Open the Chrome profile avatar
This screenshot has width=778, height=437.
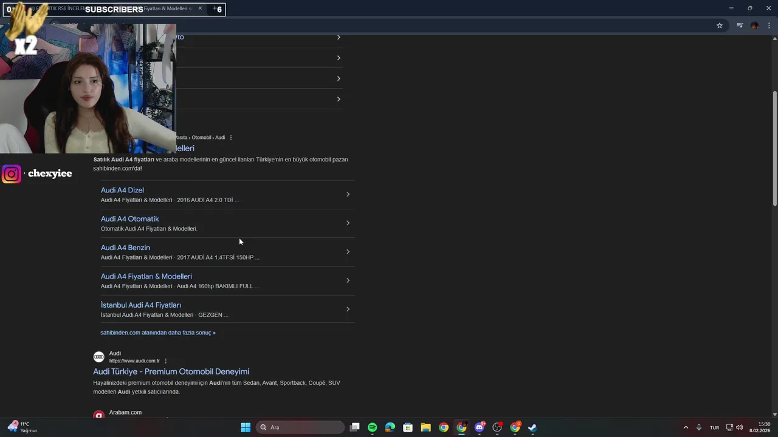pos(754,25)
